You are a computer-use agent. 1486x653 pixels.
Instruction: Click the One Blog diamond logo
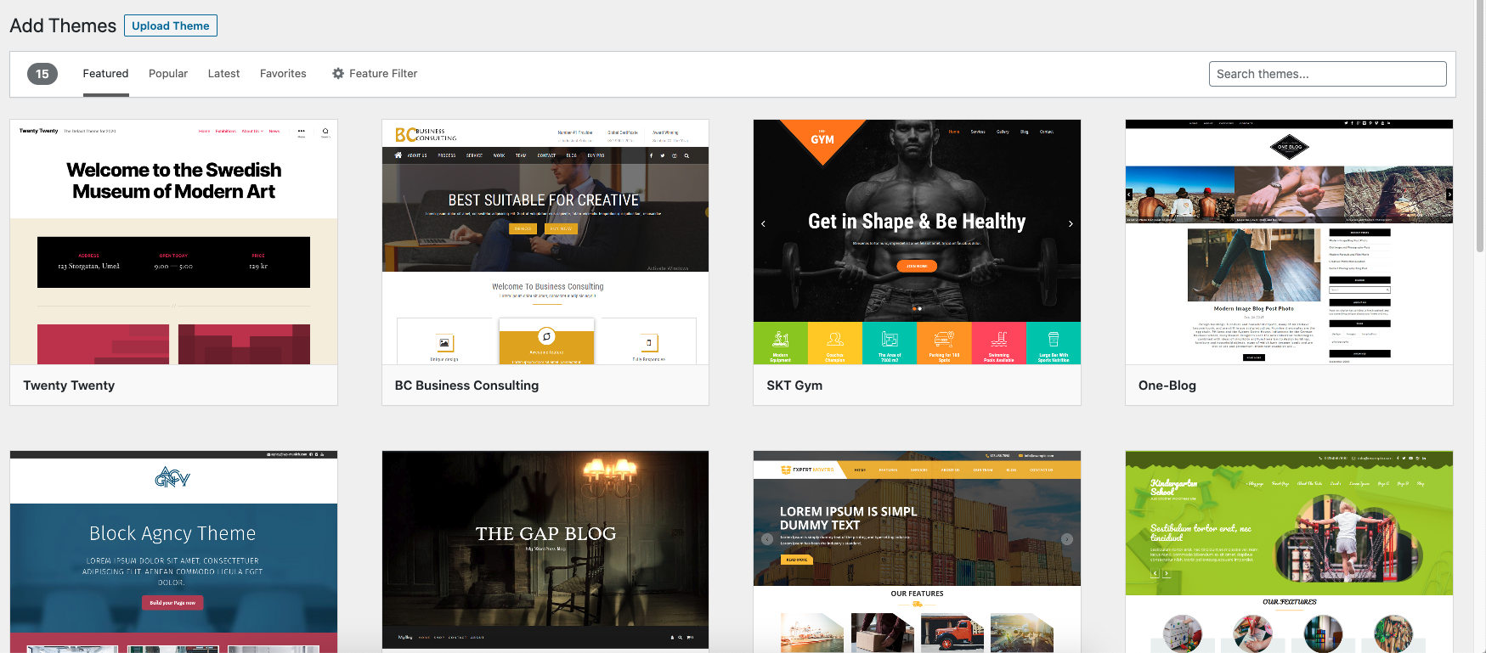tap(1289, 146)
